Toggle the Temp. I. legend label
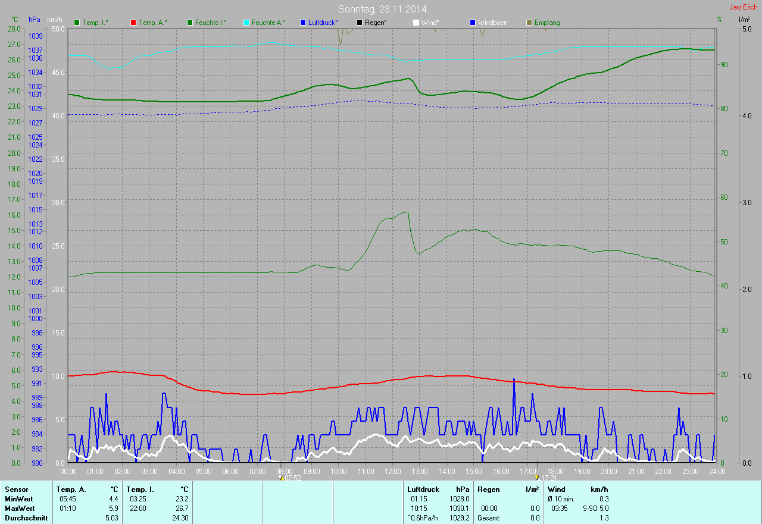The width and height of the screenshot is (762, 524). point(95,23)
